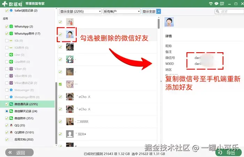This screenshot has width=244, height=157.
Task: Open the 显示全部 (2295) dropdown
Action: (81, 11)
